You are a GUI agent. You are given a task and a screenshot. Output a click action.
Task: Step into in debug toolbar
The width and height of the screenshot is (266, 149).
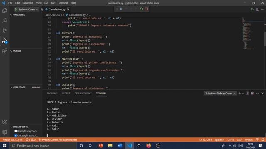131,9
